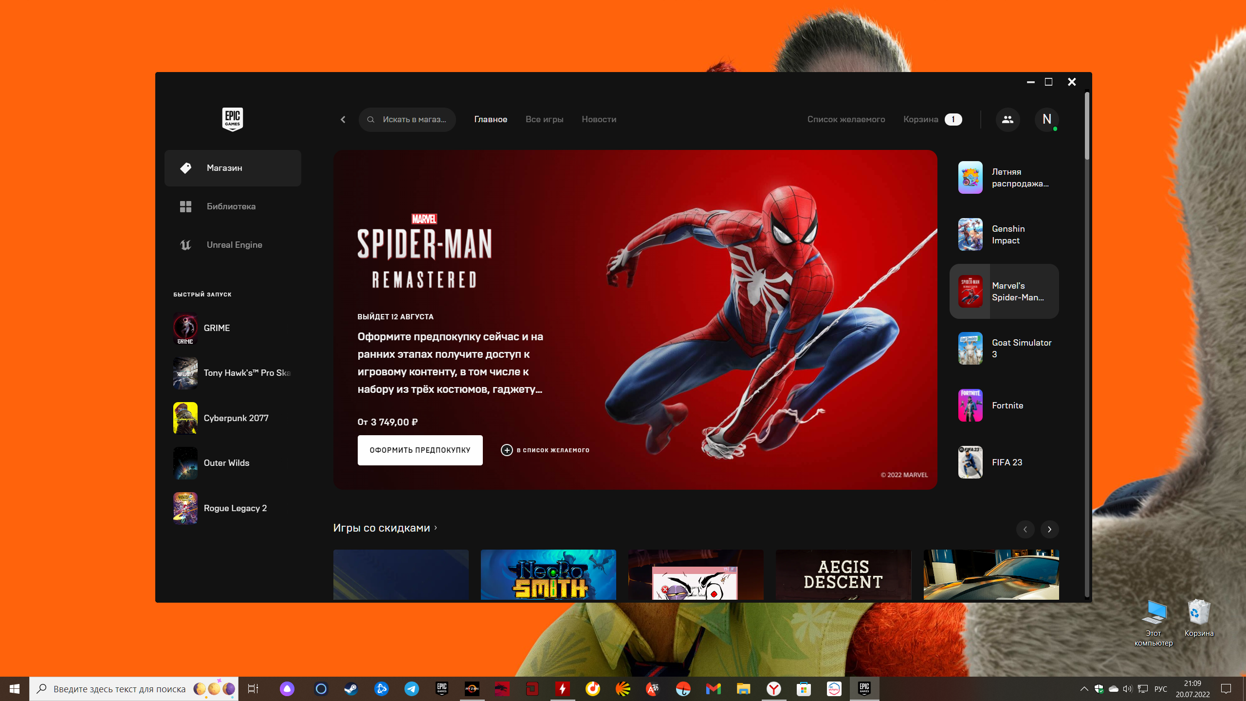Viewport: 1246px width, 701px height.
Task: Open the car game card on the right
Action: click(x=991, y=575)
